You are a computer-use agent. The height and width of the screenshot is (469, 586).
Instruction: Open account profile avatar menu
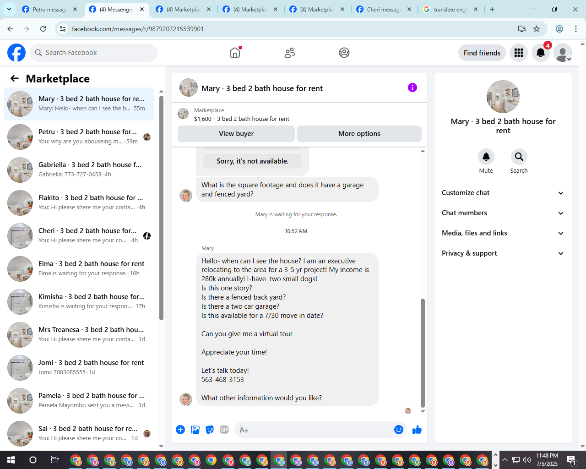pos(563,53)
